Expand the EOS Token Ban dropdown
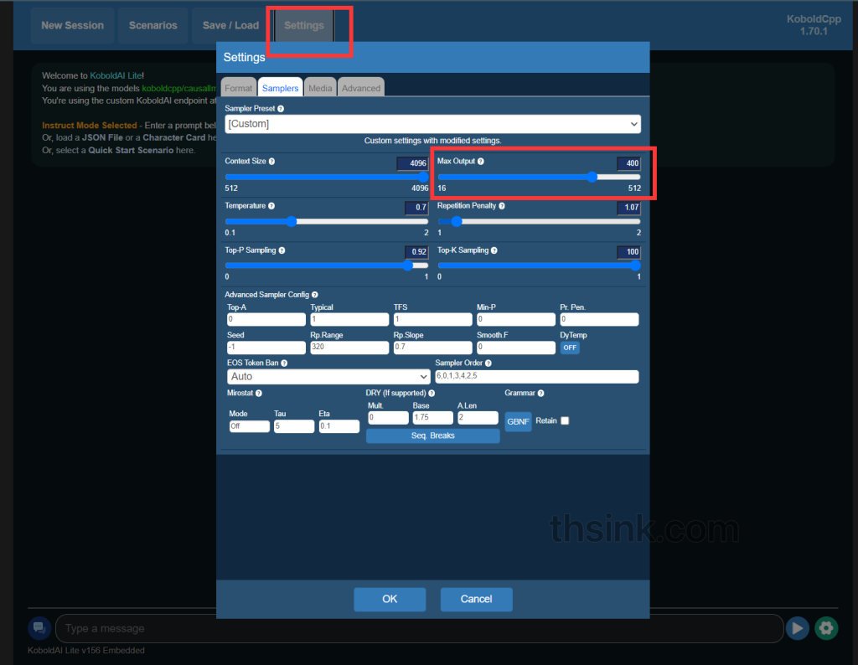This screenshot has height=665, width=858. click(x=328, y=377)
